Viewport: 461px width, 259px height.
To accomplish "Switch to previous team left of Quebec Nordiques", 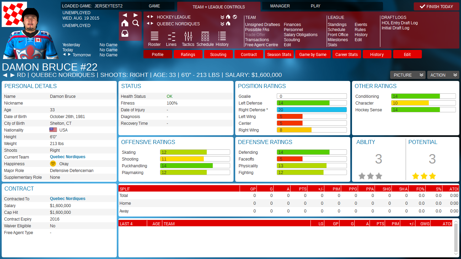I will click(x=148, y=24).
